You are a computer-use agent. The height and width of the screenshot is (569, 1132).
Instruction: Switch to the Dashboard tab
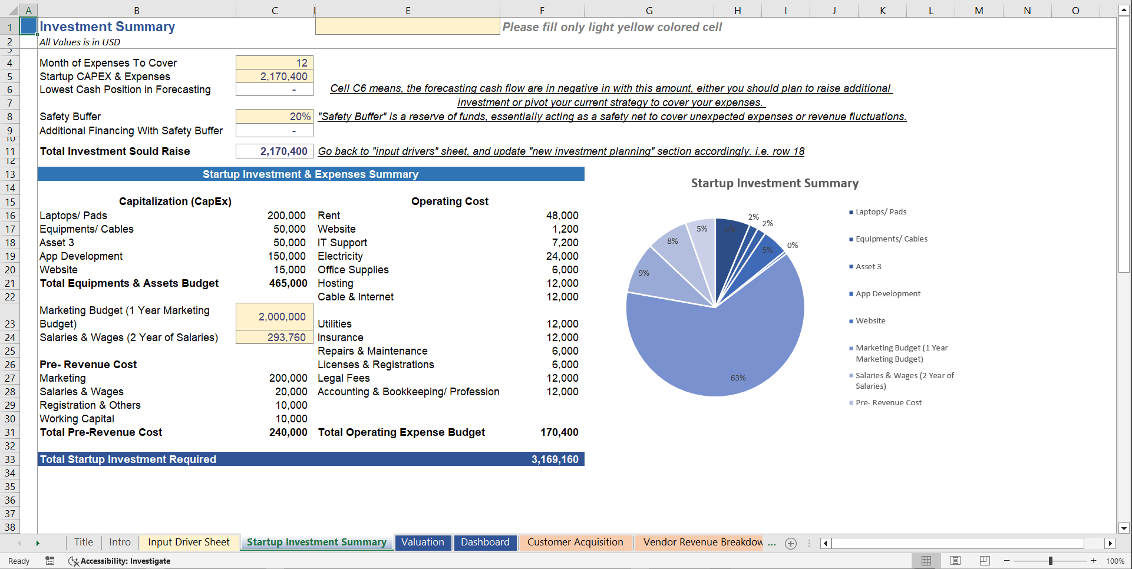point(485,542)
